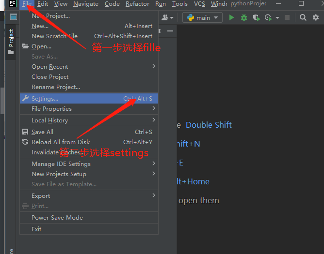Expand the Open Recent submenu
The image size is (324, 254).
point(154,66)
